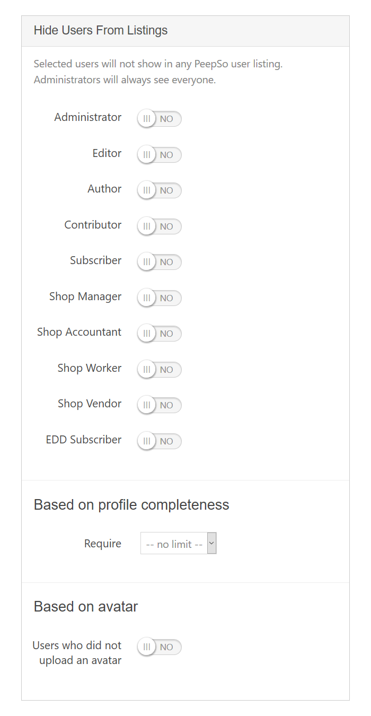
Task: Open the Require profile completeness dropdown
Action: 178,543
